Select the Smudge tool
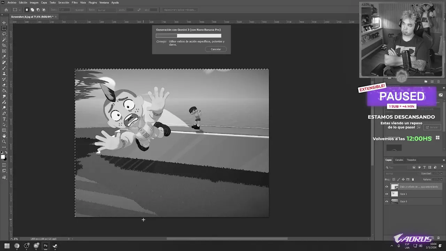Screen dimensions: 446x251 pyautogui.click(x=4, y=96)
